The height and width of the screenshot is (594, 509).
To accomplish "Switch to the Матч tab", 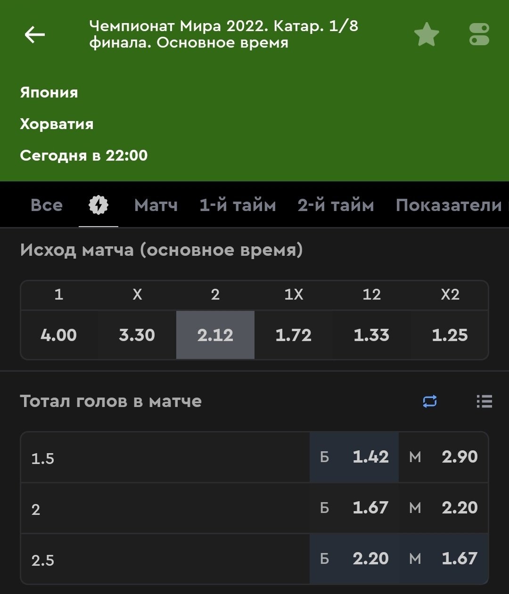I will coord(156,205).
